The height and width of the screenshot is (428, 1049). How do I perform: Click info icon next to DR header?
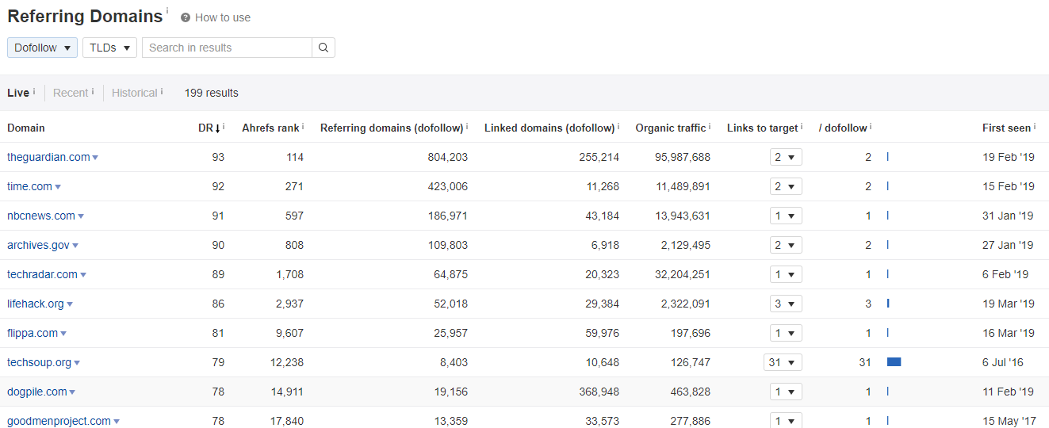(224, 126)
